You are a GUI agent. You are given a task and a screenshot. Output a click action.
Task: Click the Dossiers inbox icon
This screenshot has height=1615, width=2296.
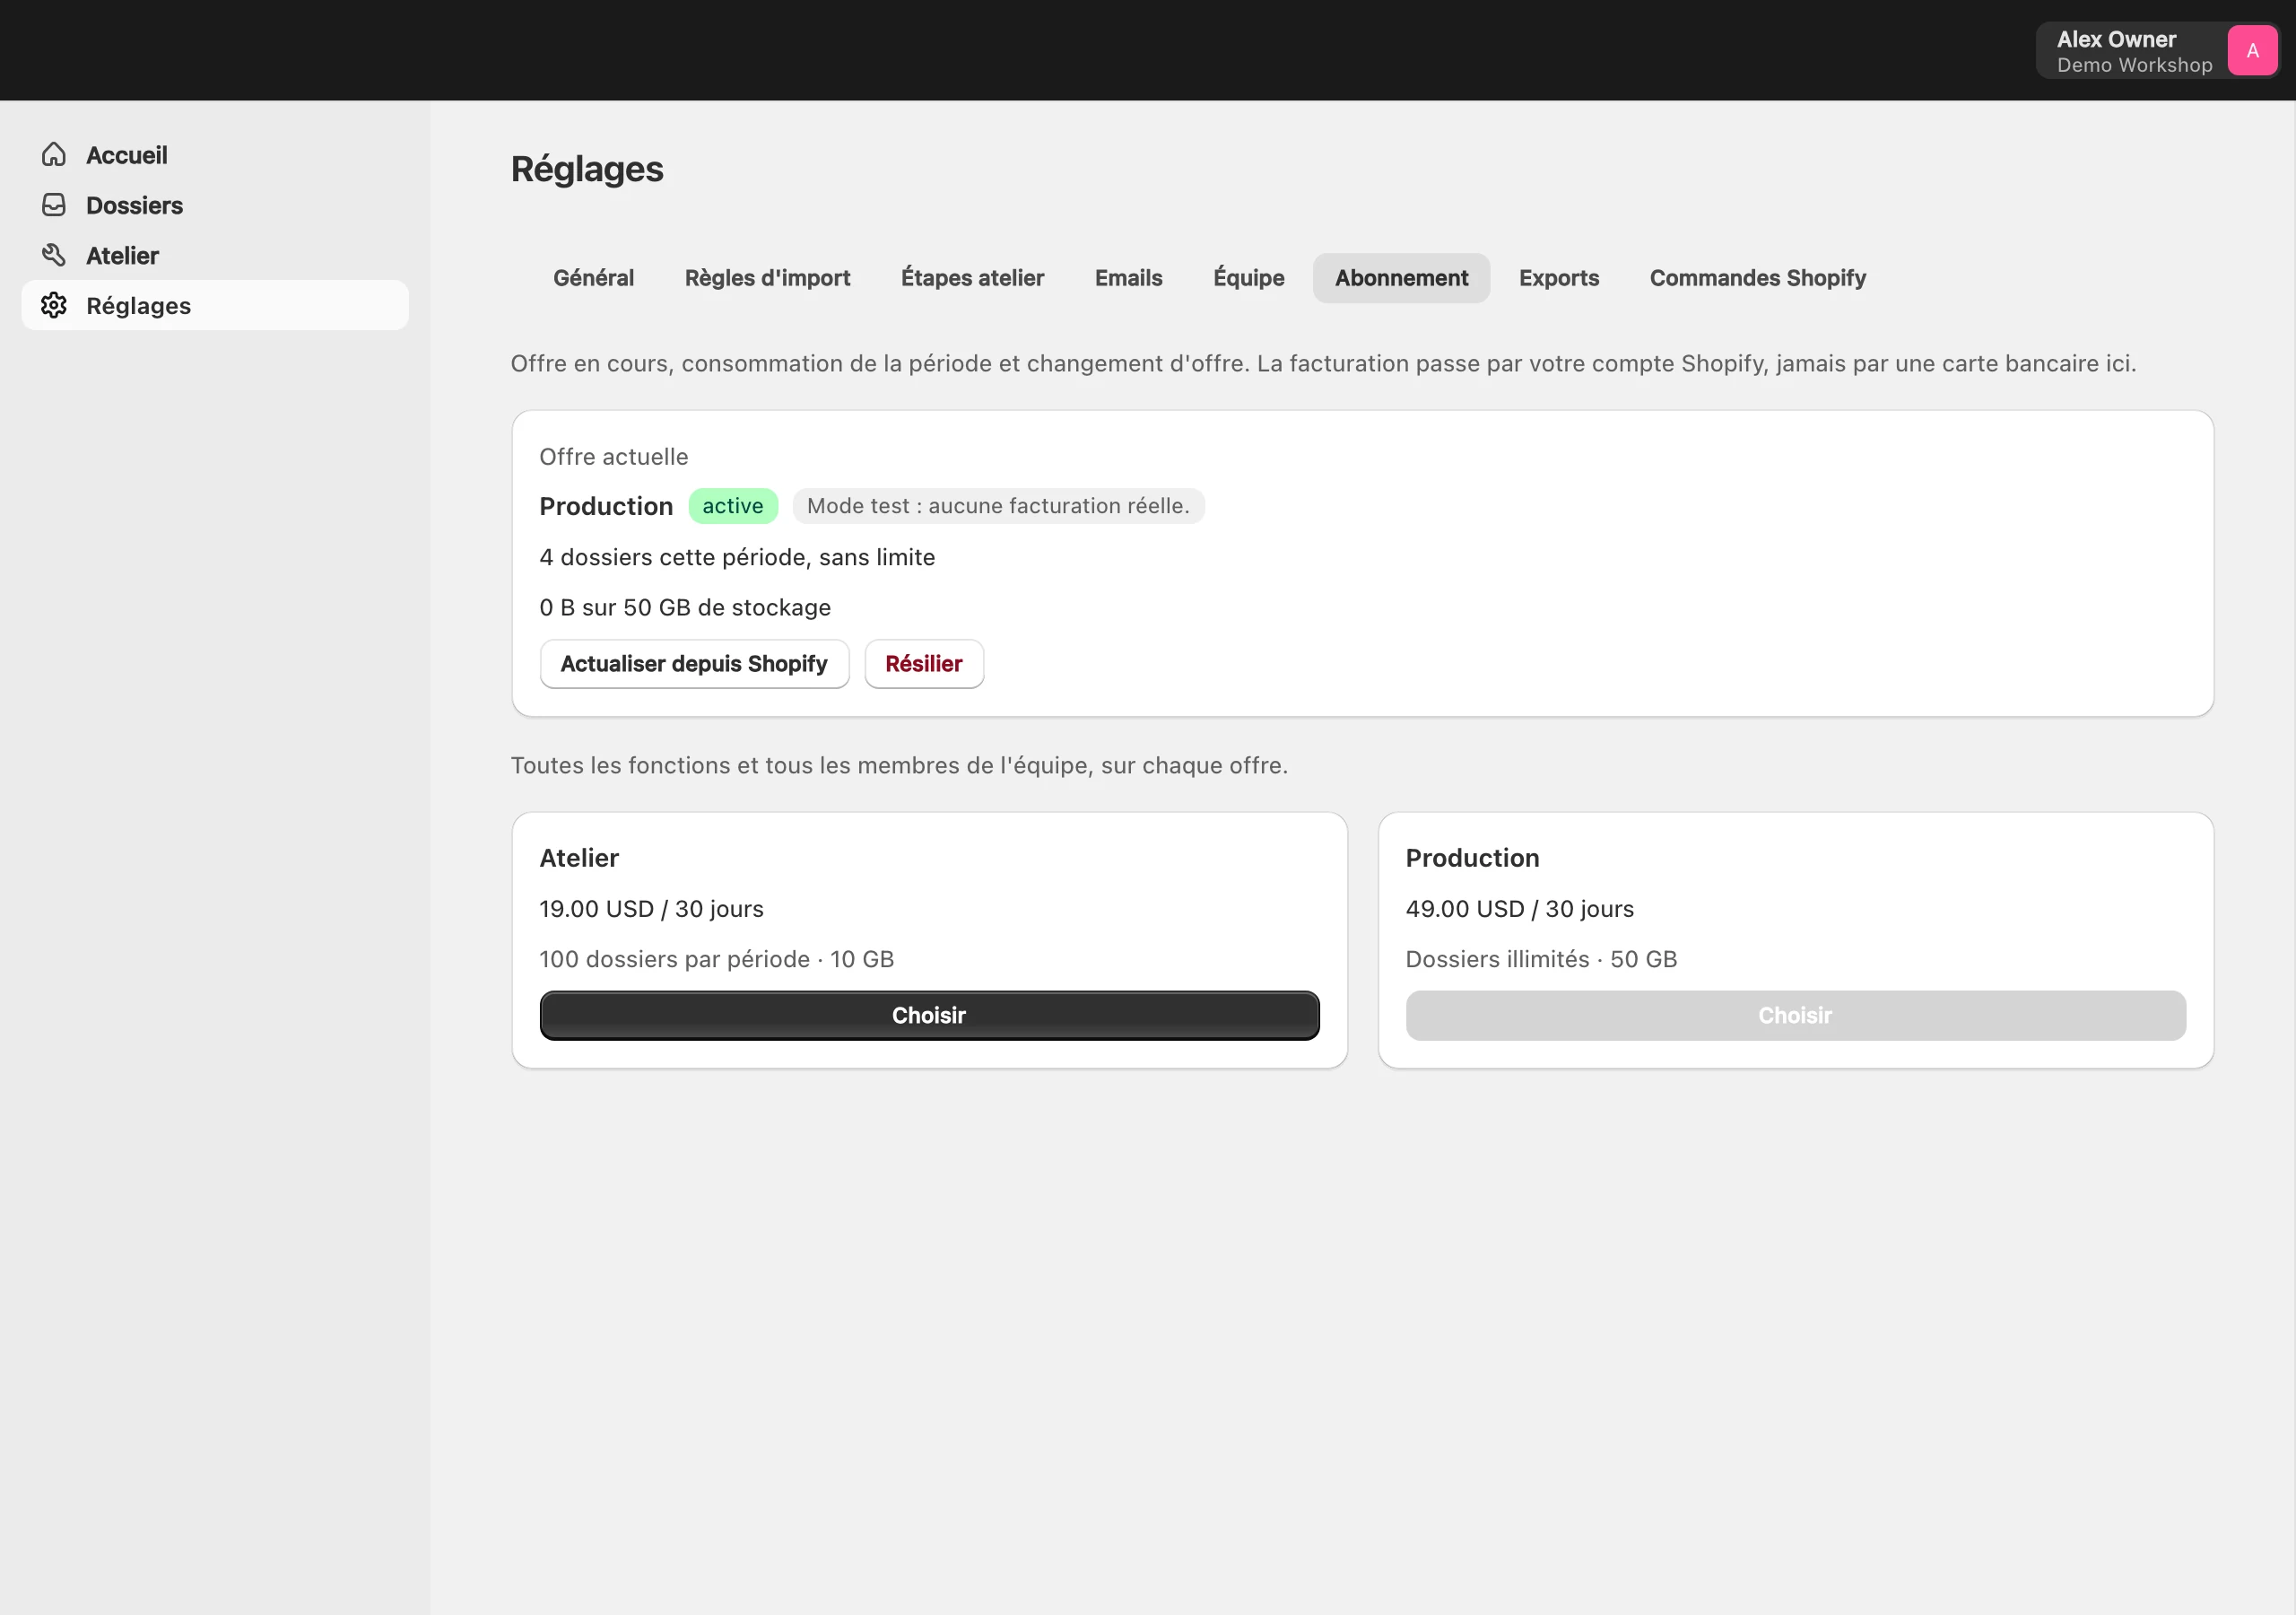54,205
